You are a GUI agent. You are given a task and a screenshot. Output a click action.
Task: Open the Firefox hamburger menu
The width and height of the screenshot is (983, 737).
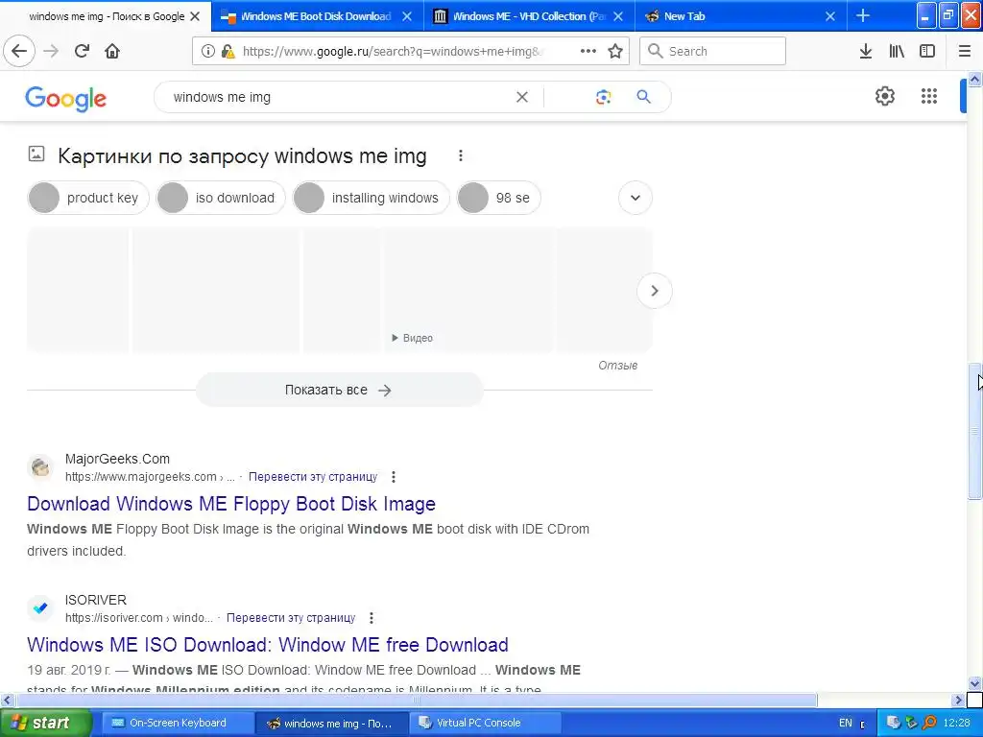pos(965,52)
